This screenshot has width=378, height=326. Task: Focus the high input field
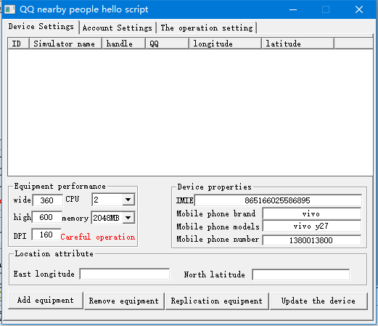click(46, 217)
